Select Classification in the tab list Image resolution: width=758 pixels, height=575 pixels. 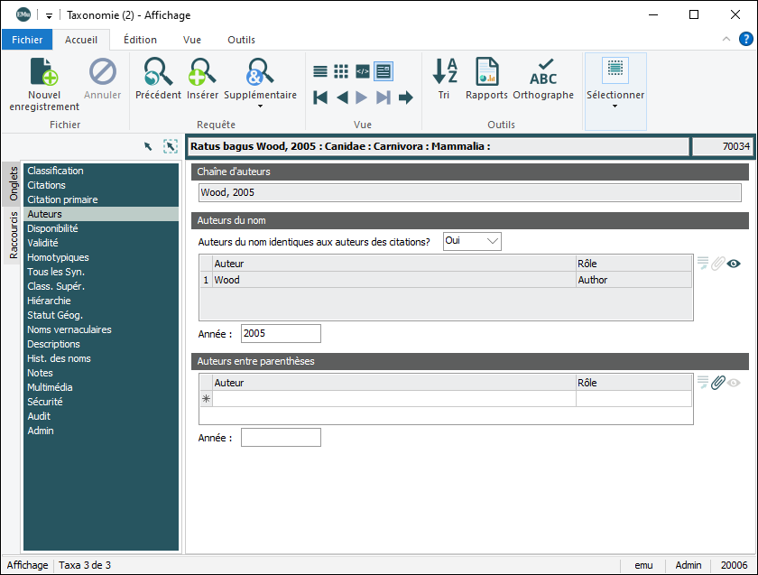tap(55, 171)
